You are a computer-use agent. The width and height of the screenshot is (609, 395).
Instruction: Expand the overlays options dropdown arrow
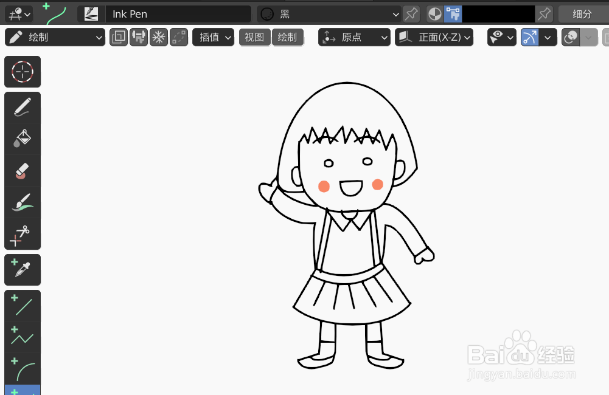pos(589,37)
